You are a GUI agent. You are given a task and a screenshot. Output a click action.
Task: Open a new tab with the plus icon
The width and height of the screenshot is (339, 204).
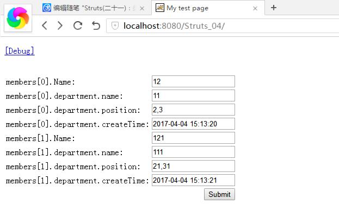(x=274, y=8)
